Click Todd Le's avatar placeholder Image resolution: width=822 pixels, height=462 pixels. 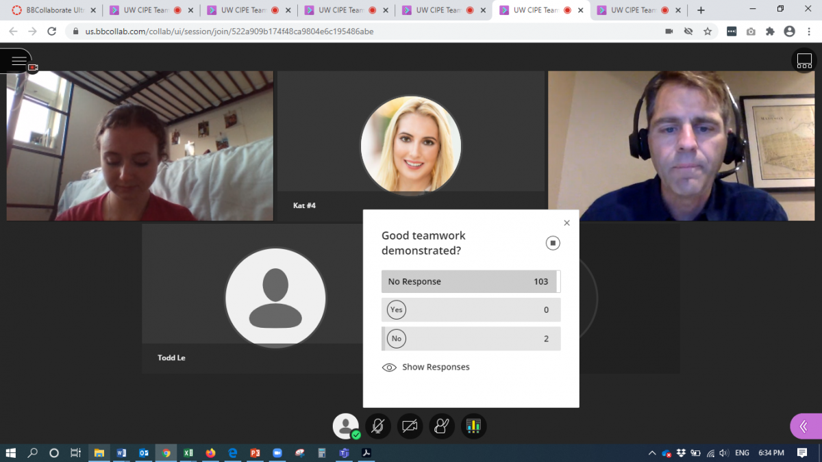click(x=275, y=298)
